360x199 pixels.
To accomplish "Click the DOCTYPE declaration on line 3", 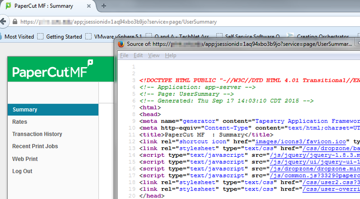I will [250, 81].
